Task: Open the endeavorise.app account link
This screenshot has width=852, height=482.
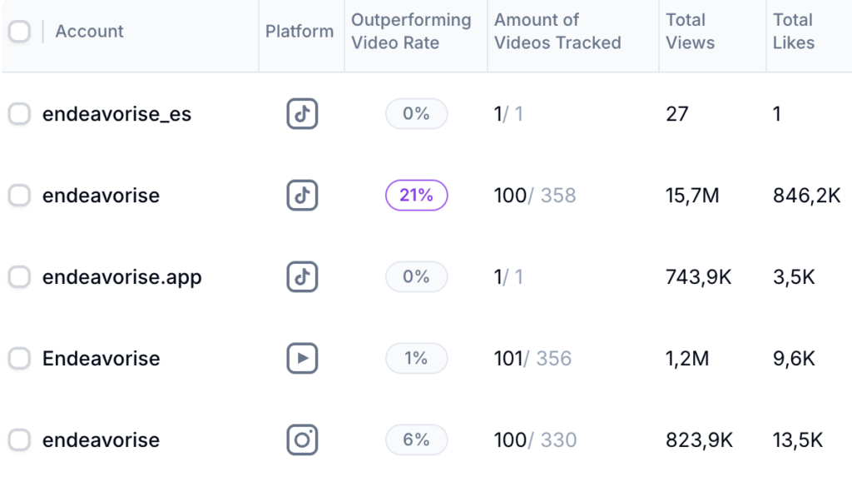Action: point(121,277)
